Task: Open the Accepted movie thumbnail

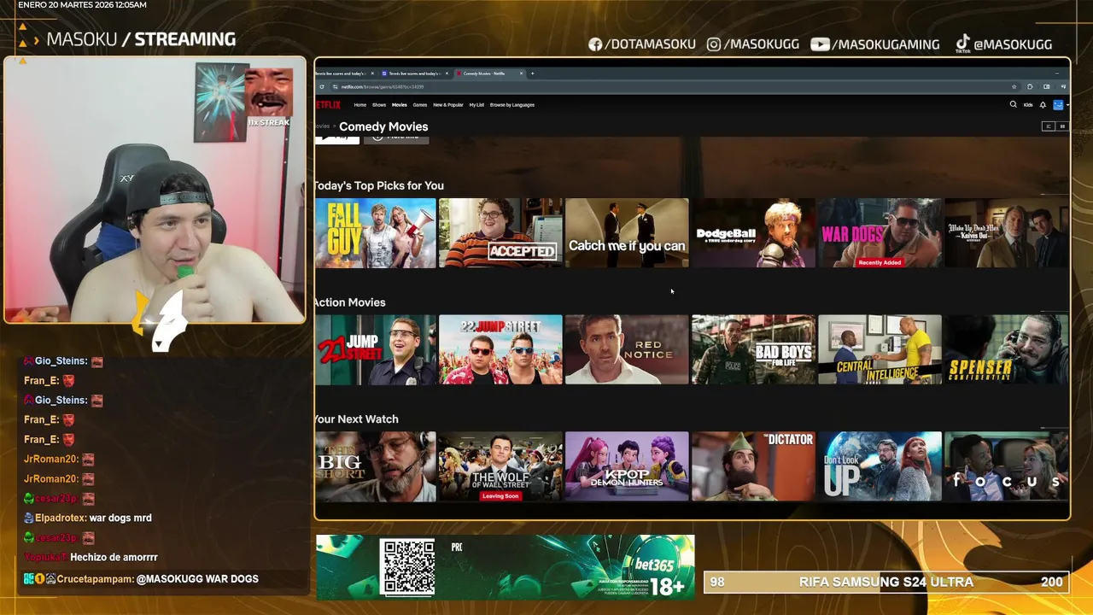Action: [x=500, y=233]
